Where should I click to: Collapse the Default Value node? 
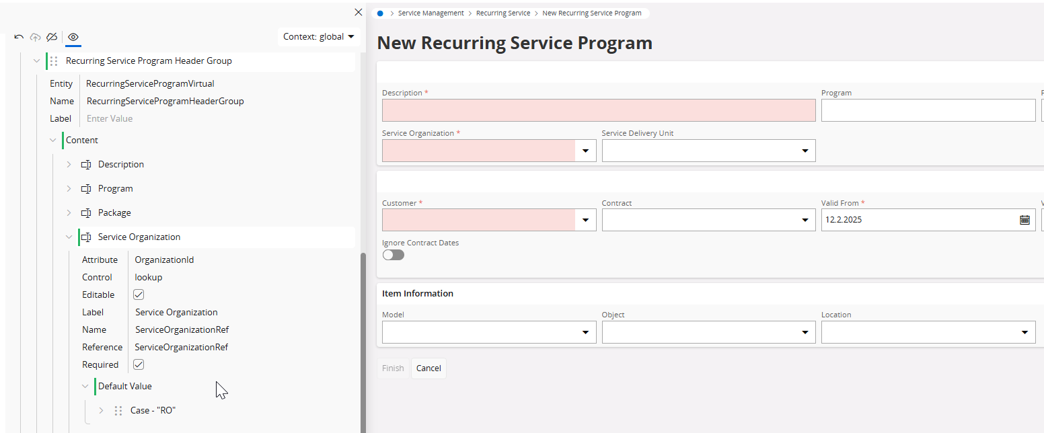85,386
